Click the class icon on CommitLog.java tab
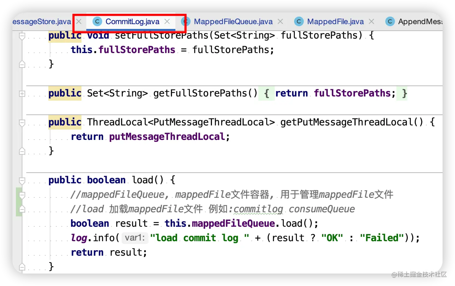Image resolution: width=455 pixels, height=286 pixels. (97, 22)
